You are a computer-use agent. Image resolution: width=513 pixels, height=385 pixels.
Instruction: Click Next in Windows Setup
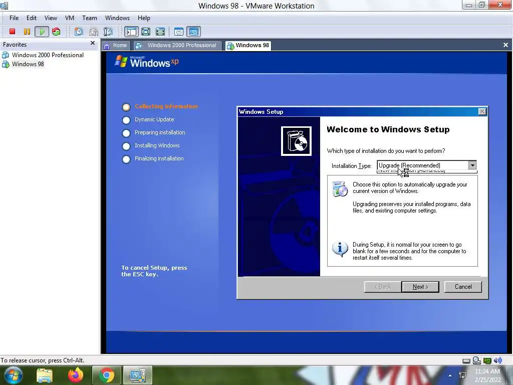(420, 287)
